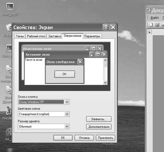Image resolution: width=164 pixels, height=152 pixels.
Task: Confirm the dialog with bottom OK button
Action: tap(63, 138)
